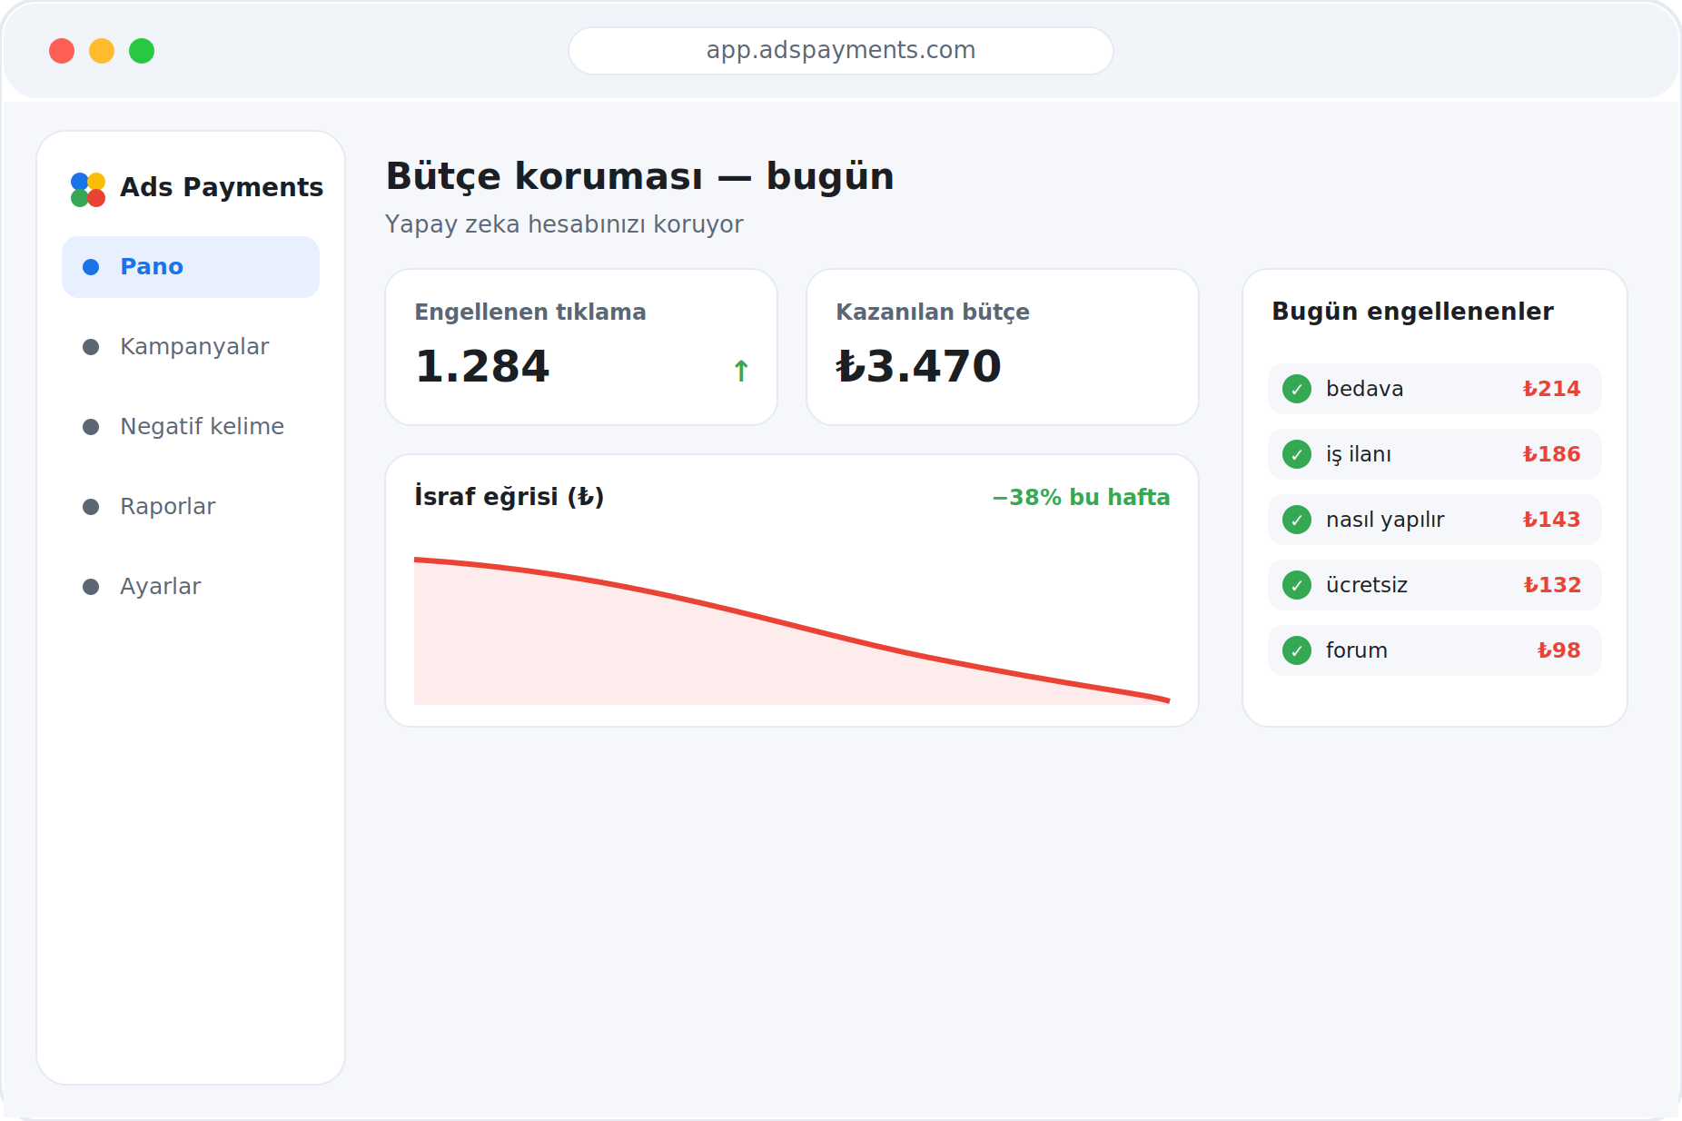The width and height of the screenshot is (1682, 1121).
Task: Open the Kazanılan bütçe ₺3.470 card
Action: [1003, 347]
